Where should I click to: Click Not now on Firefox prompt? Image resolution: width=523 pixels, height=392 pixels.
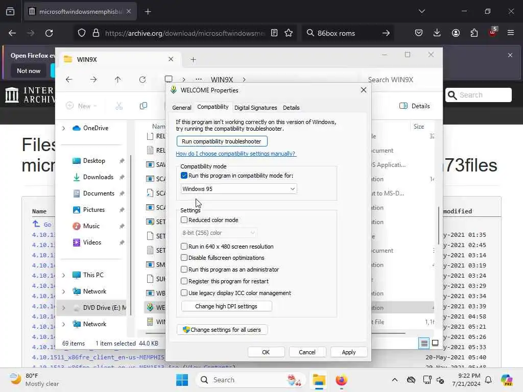[29, 70]
